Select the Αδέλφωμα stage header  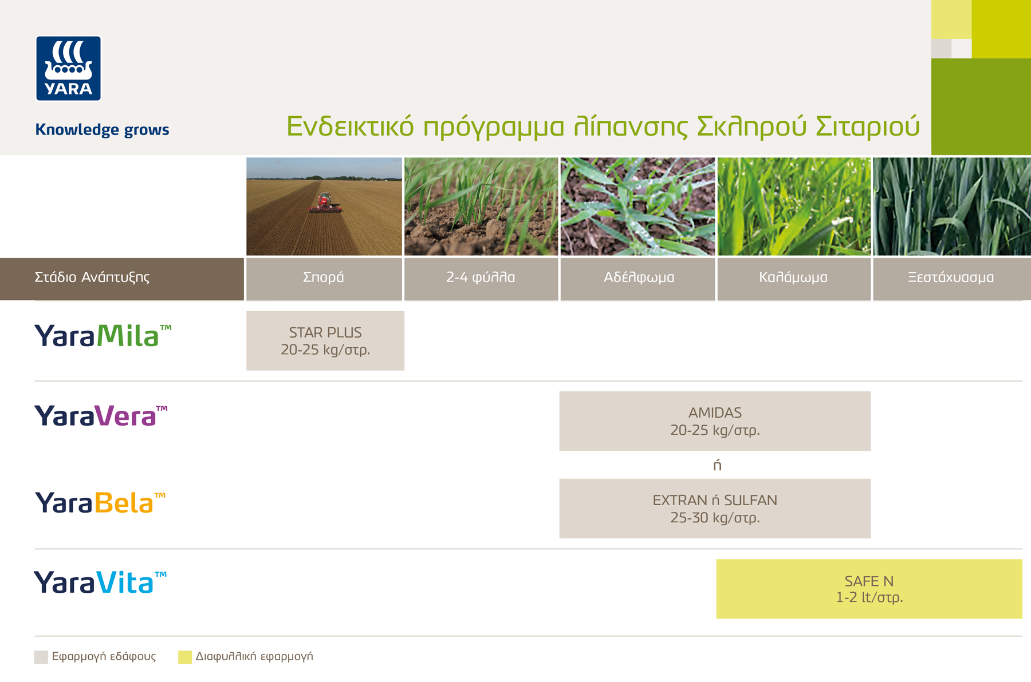click(x=638, y=279)
